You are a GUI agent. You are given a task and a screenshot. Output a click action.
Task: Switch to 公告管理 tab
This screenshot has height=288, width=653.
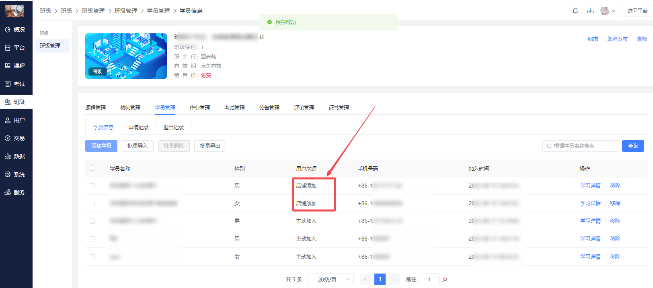tap(269, 108)
